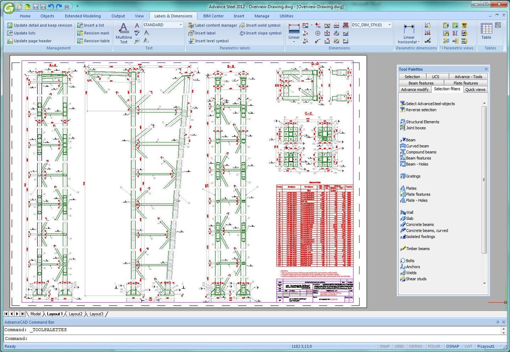Toggle POLAR tracking in status bar
This screenshot has height=352, width=510.
(433, 346)
